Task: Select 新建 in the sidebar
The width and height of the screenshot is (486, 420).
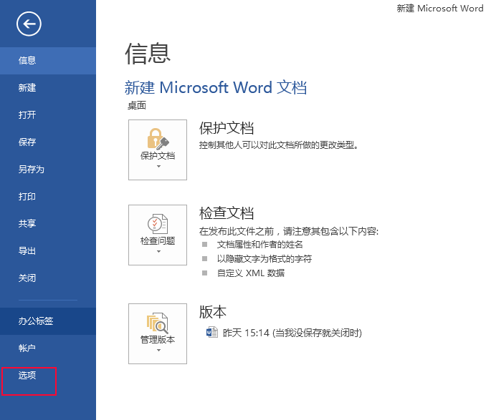Action: pos(48,88)
